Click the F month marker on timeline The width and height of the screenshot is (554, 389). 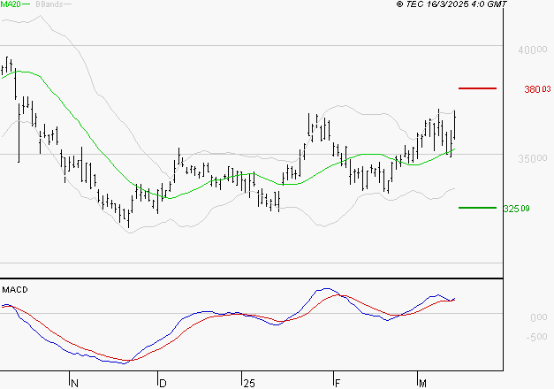click(x=338, y=384)
